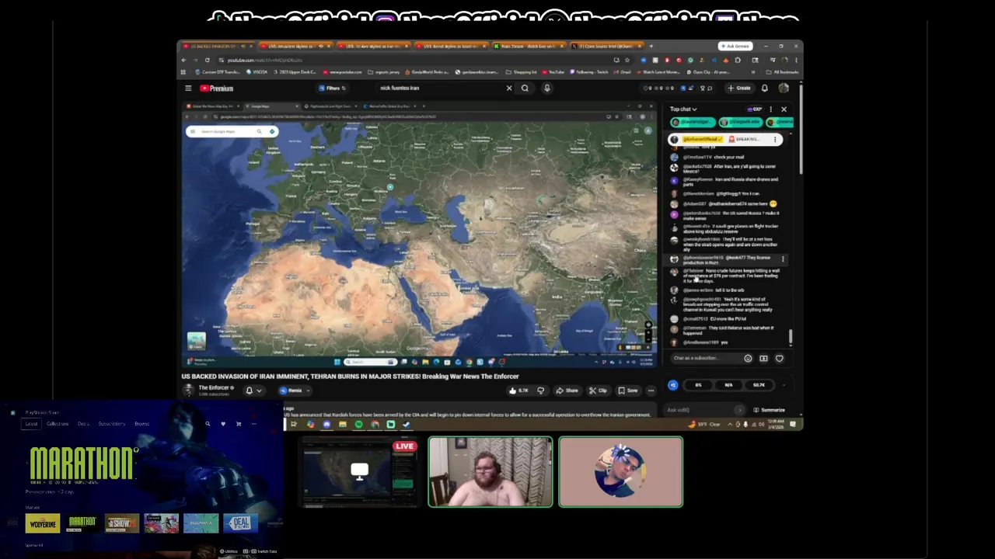
Task: Click the Summarize button in vidIQ
Action: point(768,410)
